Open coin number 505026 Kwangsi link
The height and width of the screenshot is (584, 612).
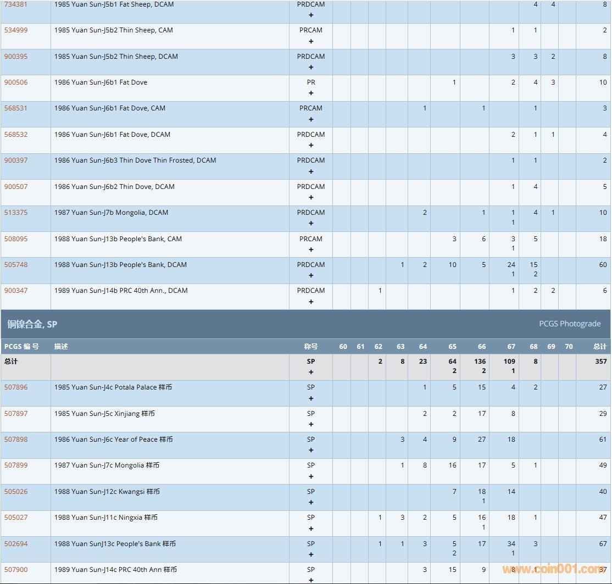16,492
